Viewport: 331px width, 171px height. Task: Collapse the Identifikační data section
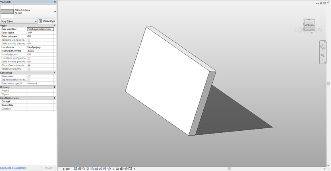point(54,98)
